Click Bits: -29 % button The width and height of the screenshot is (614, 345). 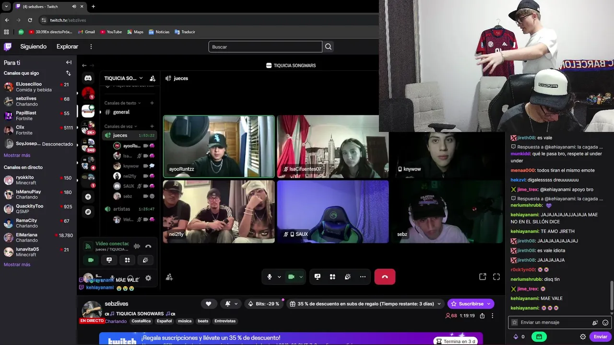click(x=263, y=304)
